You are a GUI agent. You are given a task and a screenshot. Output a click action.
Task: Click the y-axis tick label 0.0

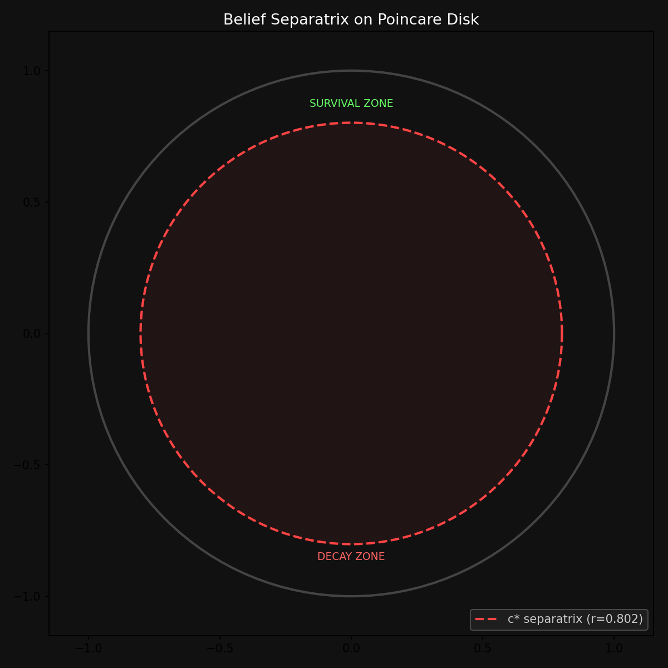coord(33,333)
